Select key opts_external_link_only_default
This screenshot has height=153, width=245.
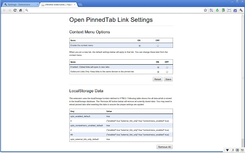(x=84, y=139)
